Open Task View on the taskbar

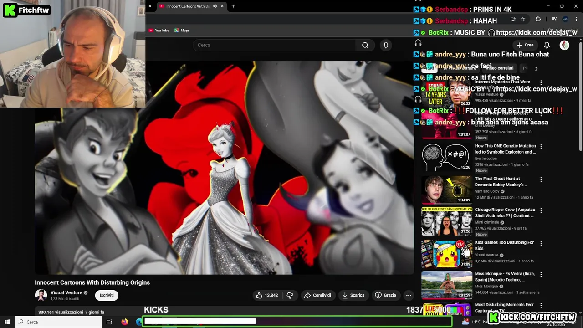pos(109,322)
